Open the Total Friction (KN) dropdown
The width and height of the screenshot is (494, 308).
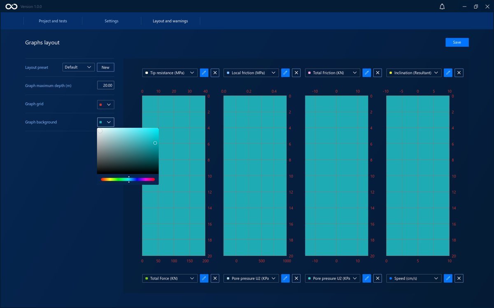pos(333,73)
